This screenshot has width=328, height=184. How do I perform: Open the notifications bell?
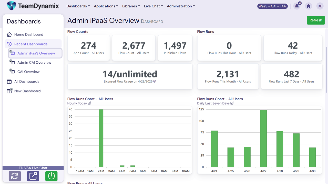[x=297, y=6]
